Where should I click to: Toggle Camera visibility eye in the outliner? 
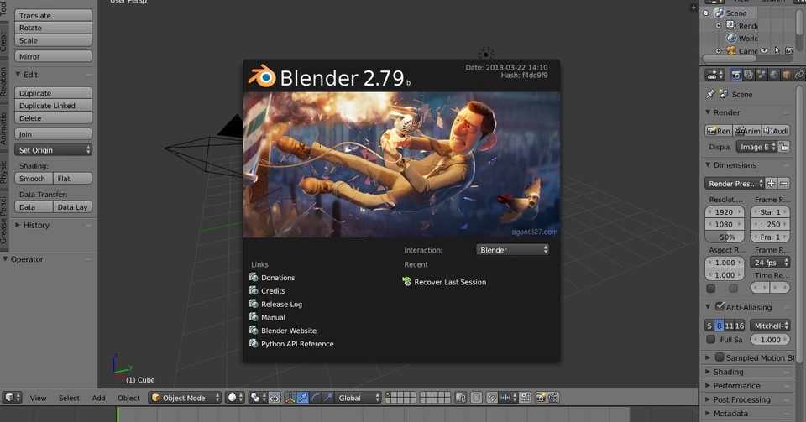pos(764,50)
